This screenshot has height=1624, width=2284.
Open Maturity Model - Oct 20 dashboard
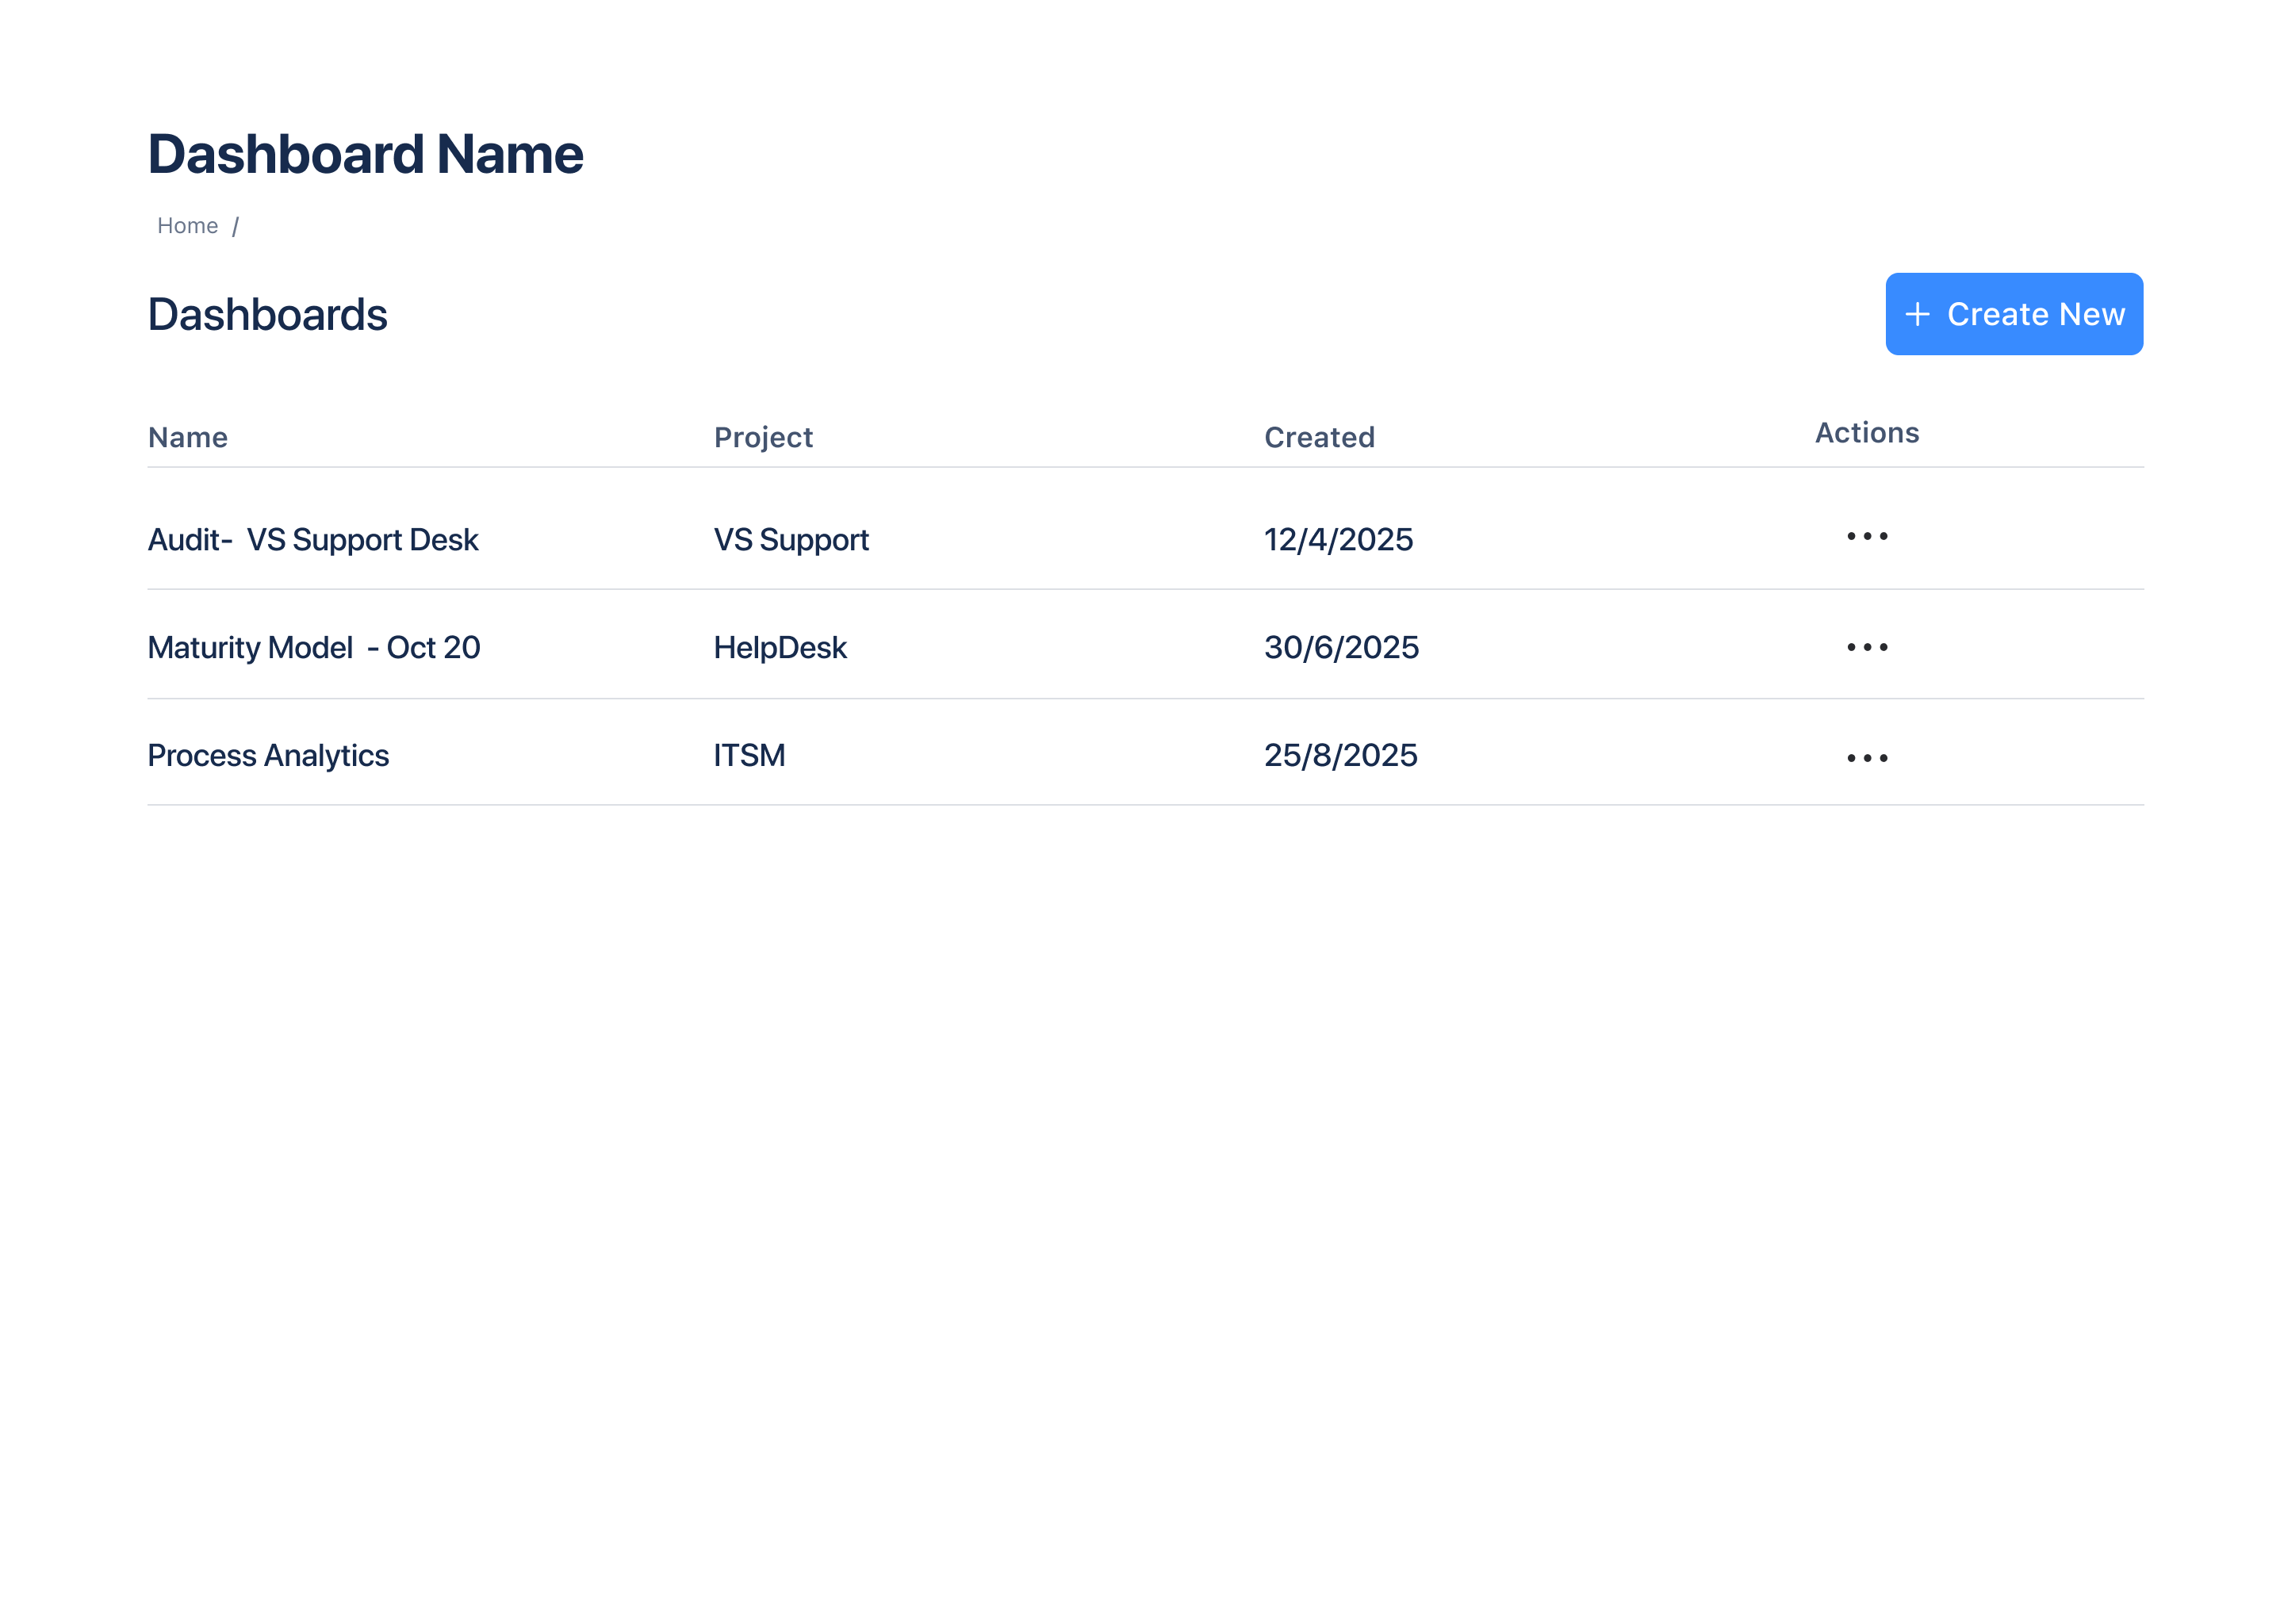[314, 648]
